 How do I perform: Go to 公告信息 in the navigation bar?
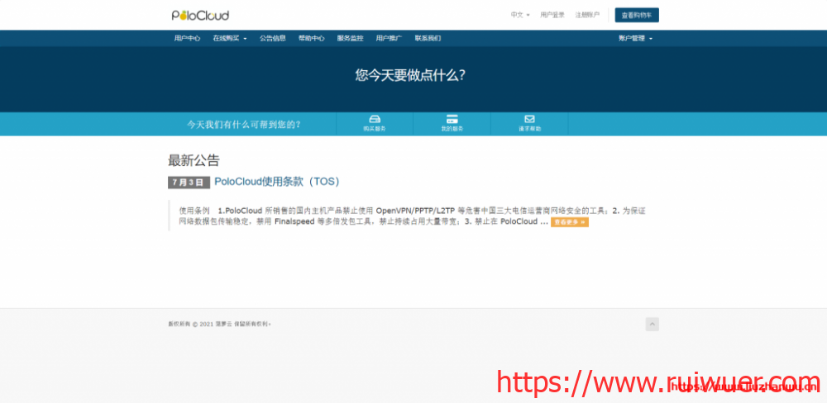click(x=273, y=38)
